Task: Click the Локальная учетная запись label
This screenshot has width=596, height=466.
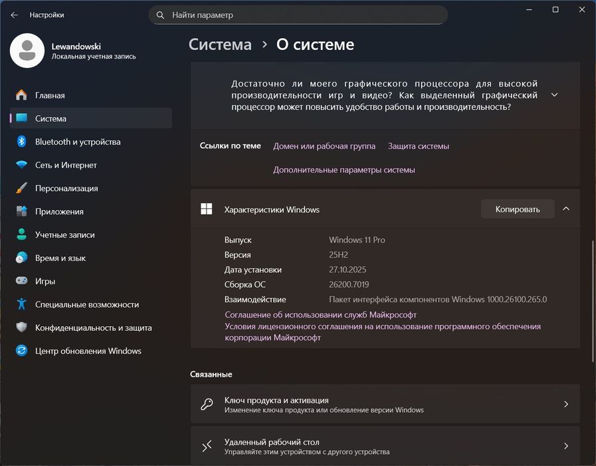Action: point(93,57)
